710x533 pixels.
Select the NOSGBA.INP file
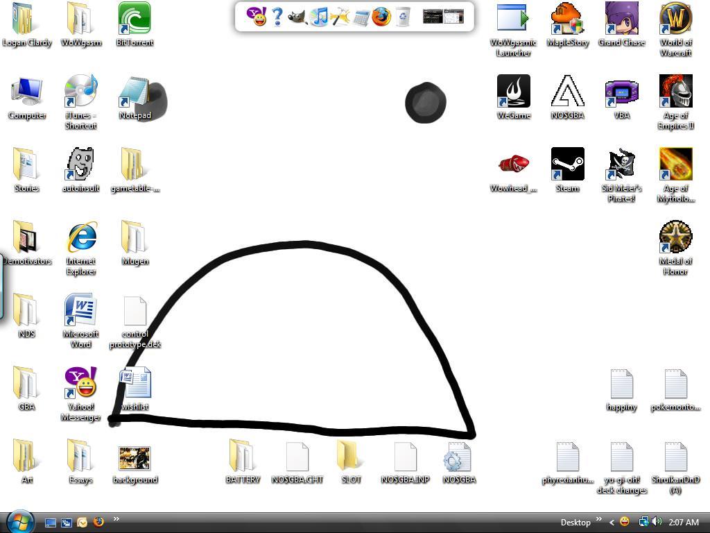click(405, 462)
